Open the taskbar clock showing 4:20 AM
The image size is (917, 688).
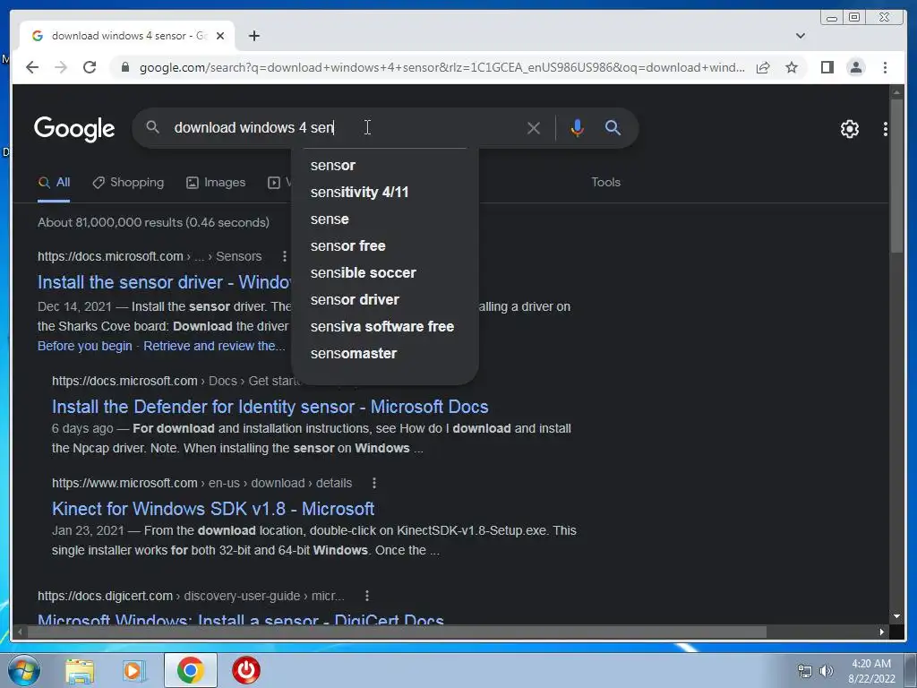pos(871,671)
